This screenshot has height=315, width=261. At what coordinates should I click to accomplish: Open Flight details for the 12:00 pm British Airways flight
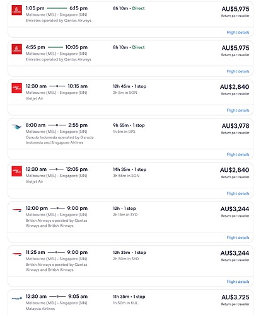[x=238, y=238]
